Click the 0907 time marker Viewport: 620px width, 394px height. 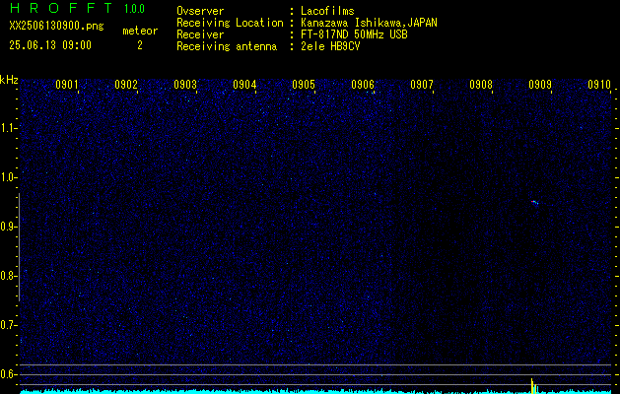pyautogui.click(x=422, y=85)
